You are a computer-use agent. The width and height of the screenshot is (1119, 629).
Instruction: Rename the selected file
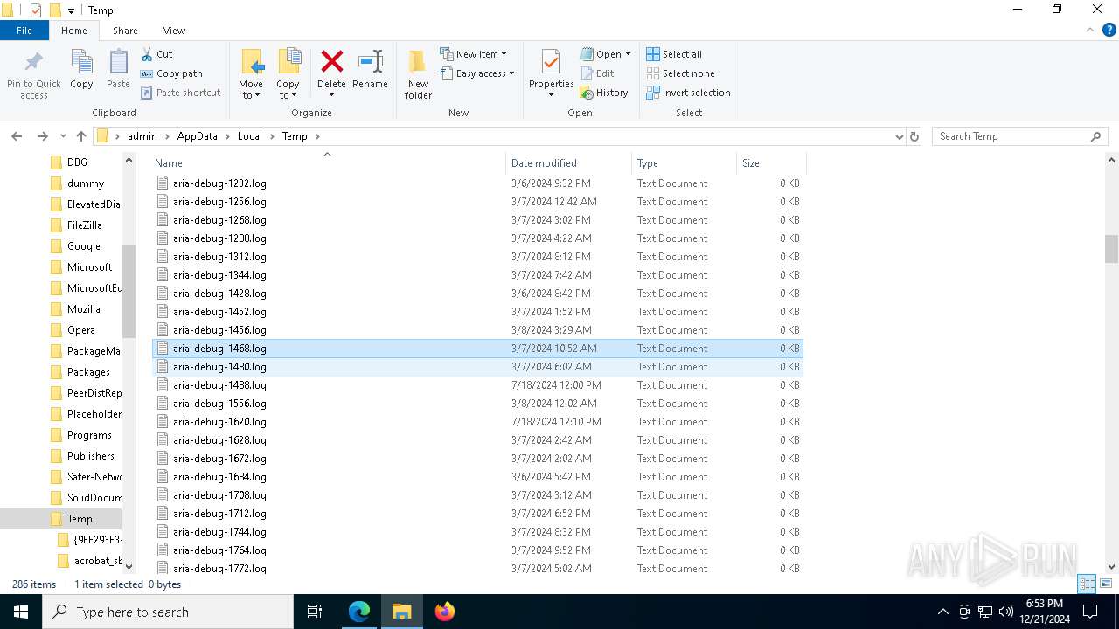point(370,70)
